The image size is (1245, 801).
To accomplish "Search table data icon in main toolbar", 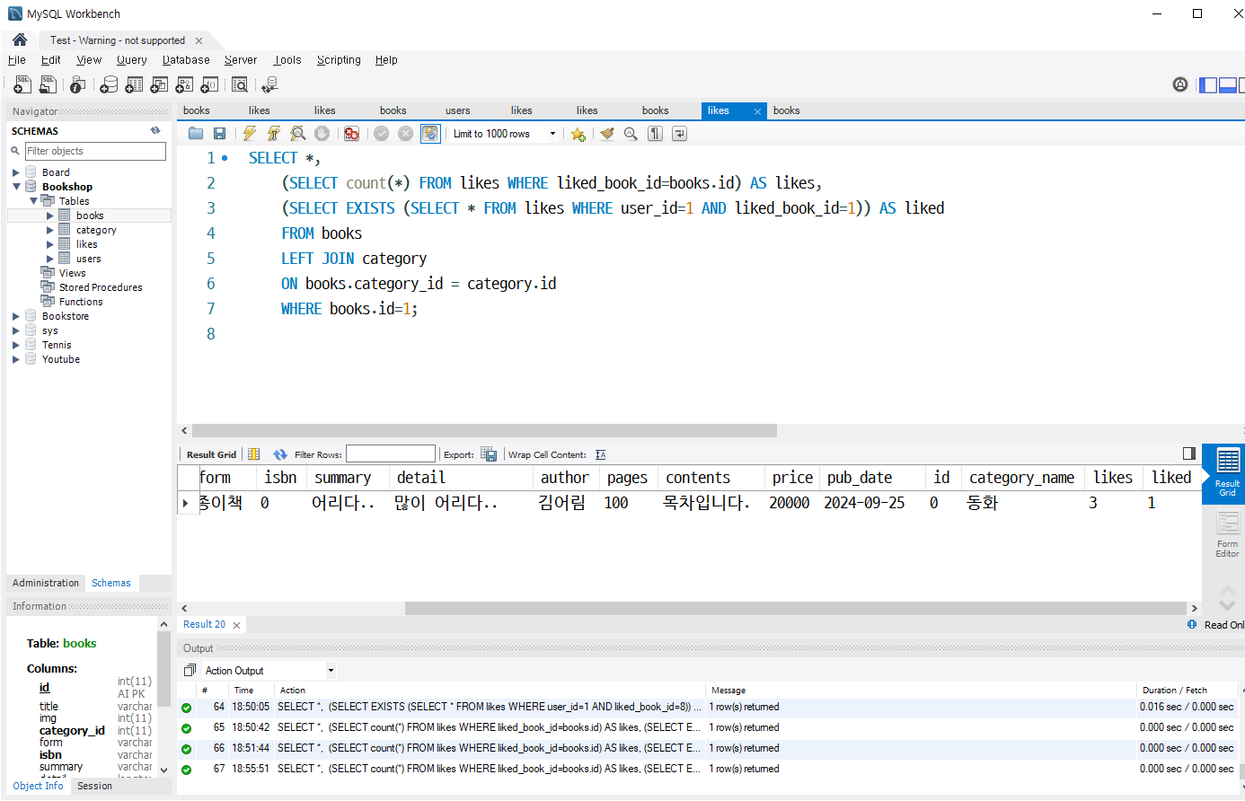I will point(240,84).
